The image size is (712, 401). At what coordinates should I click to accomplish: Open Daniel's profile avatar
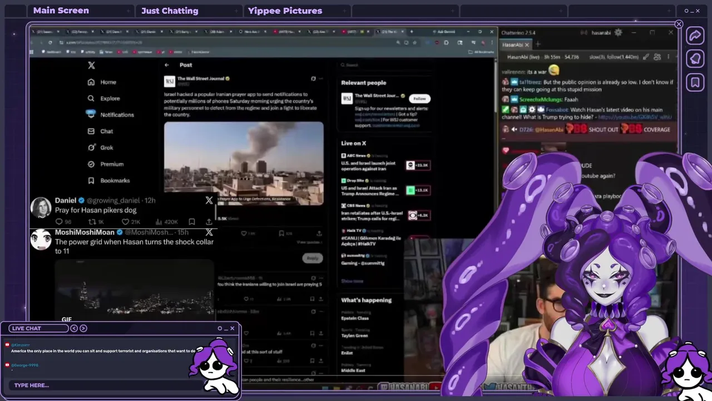tap(41, 207)
